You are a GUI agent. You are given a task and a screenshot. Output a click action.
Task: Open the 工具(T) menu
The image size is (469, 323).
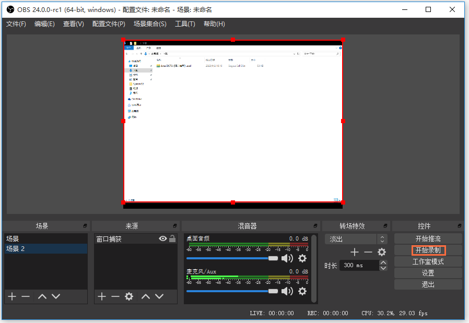pyautogui.click(x=185, y=23)
